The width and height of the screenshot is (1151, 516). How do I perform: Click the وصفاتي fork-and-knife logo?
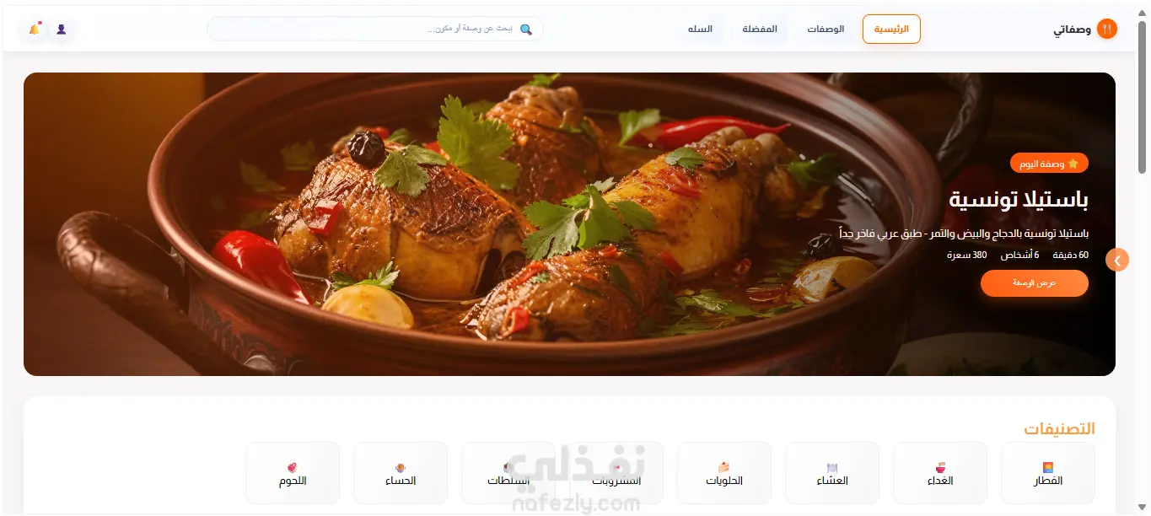tap(1106, 30)
